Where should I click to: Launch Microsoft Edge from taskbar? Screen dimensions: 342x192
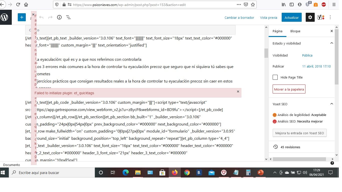(x=125, y=172)
